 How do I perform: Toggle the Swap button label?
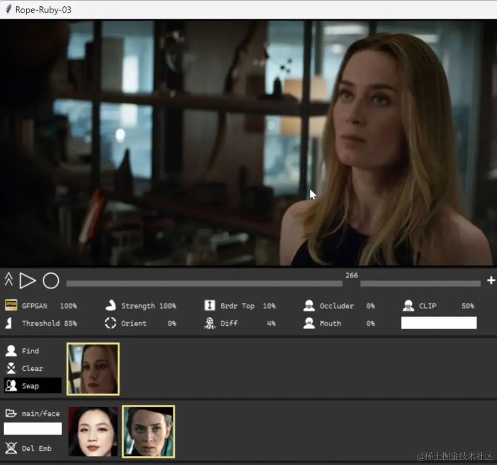(30, 386)
